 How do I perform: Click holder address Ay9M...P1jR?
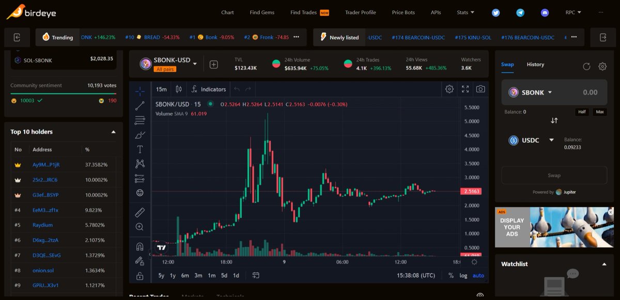click(x=46, y=165)
